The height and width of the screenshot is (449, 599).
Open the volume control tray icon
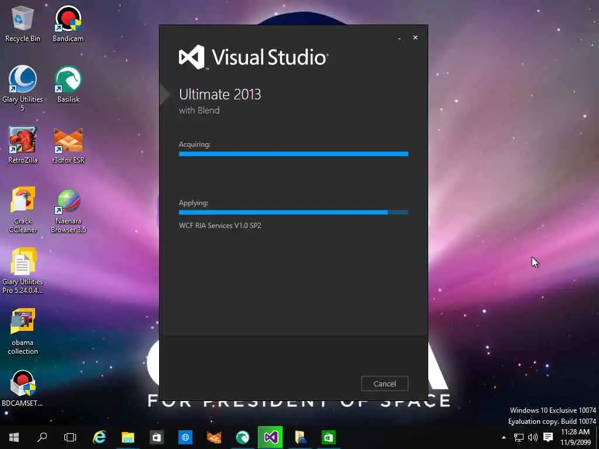(532, 437)
